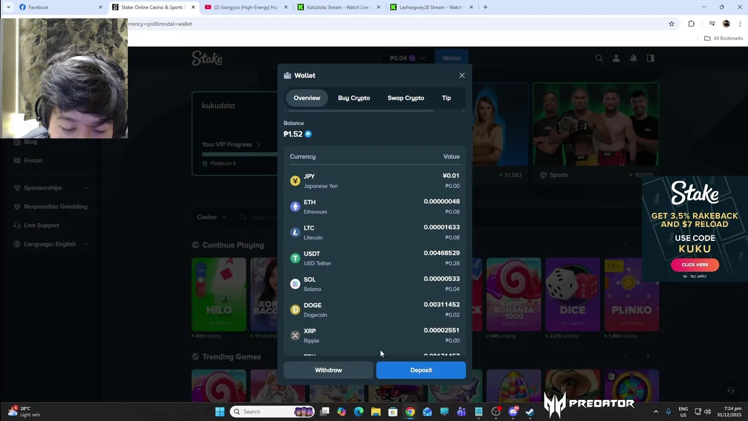Click the Trending Games next arrow

point(647,356)
